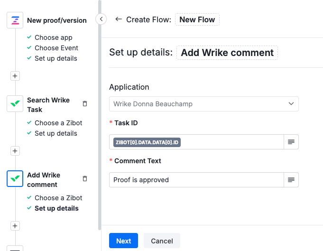
Task: Select the Add Wrike comment step icon
Action: (15, 179)
